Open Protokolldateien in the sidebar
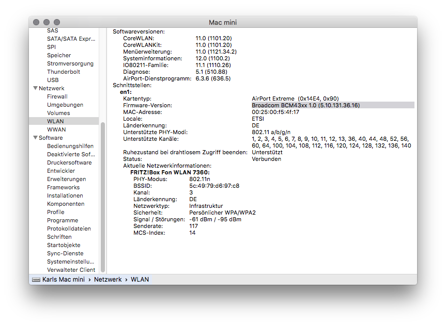 [x=69, y=229]
